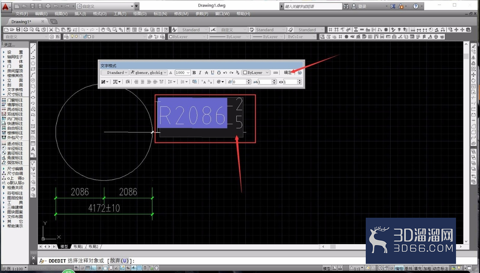This screenshot has width=480, height=273.
Task: Toggle Overline in the text format toolbar
Action: point(218,73)
